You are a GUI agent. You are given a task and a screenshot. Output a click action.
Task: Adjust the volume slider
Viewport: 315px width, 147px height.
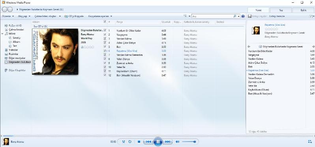click(x=189, y=141)
